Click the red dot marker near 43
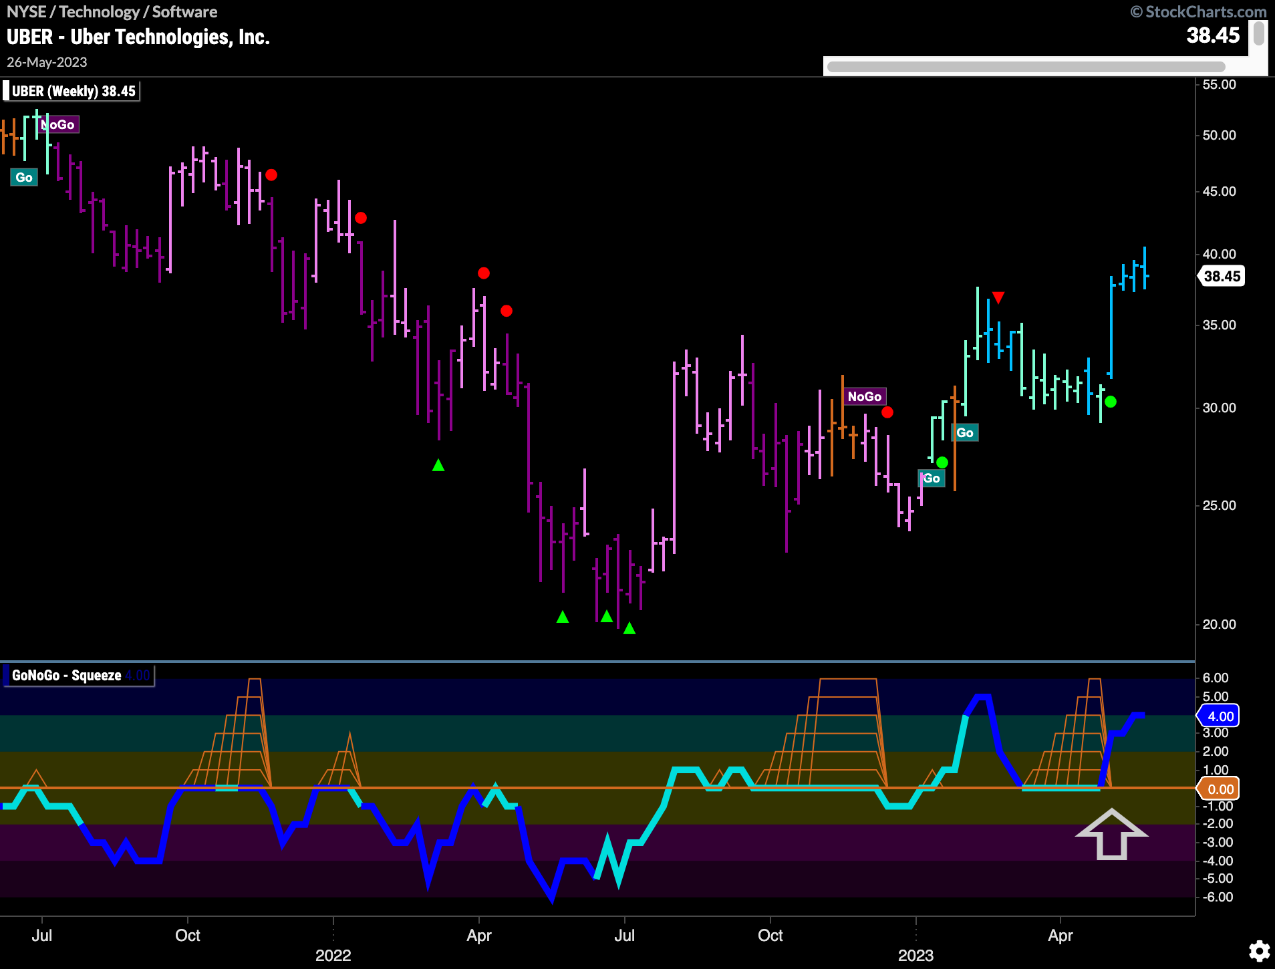This screenshot has width=1275, height=969. 361,218
